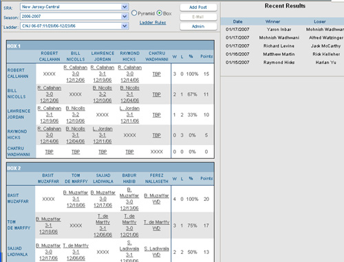
Task: Click the Winner column header in Recent Results
Action: click(x=272, y=21)
